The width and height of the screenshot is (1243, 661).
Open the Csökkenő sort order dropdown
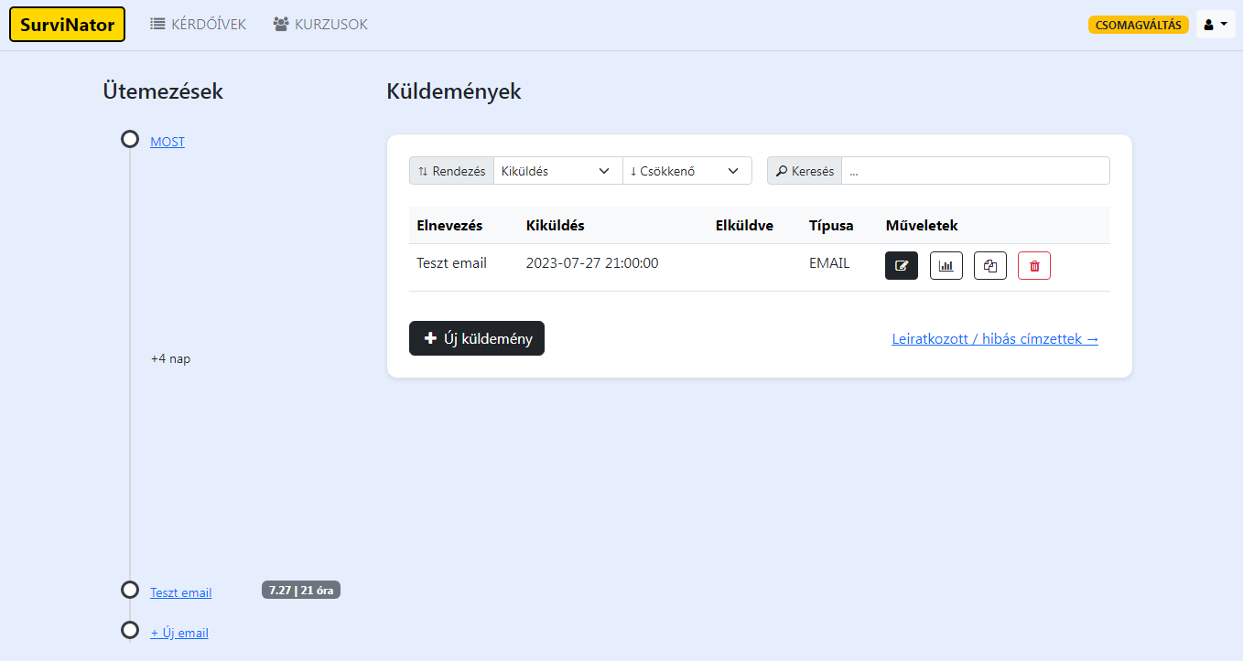pos(686,171)
